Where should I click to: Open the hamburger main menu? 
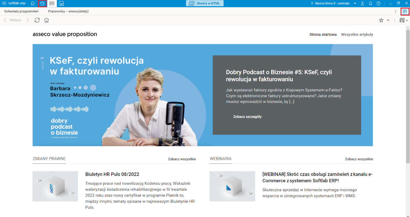4,3
